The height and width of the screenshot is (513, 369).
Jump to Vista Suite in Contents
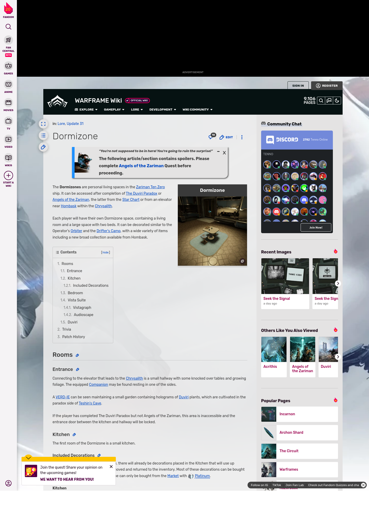click(73, 300)
